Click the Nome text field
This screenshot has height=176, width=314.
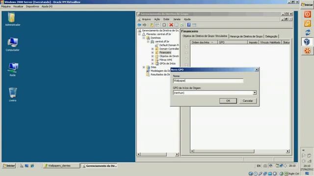(208, 81)
